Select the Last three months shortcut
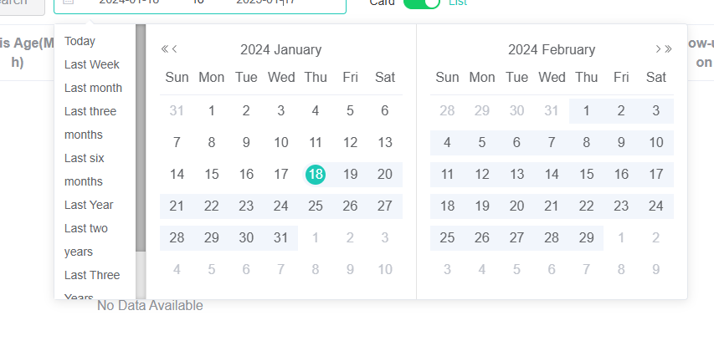 click(90, 123)
